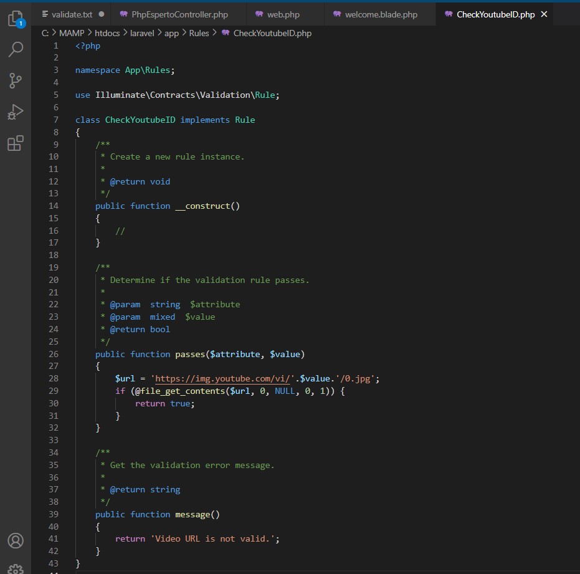Click '$url' variable on line 28
The height and width of the screenshot is (574, 580).
[125, 378]
